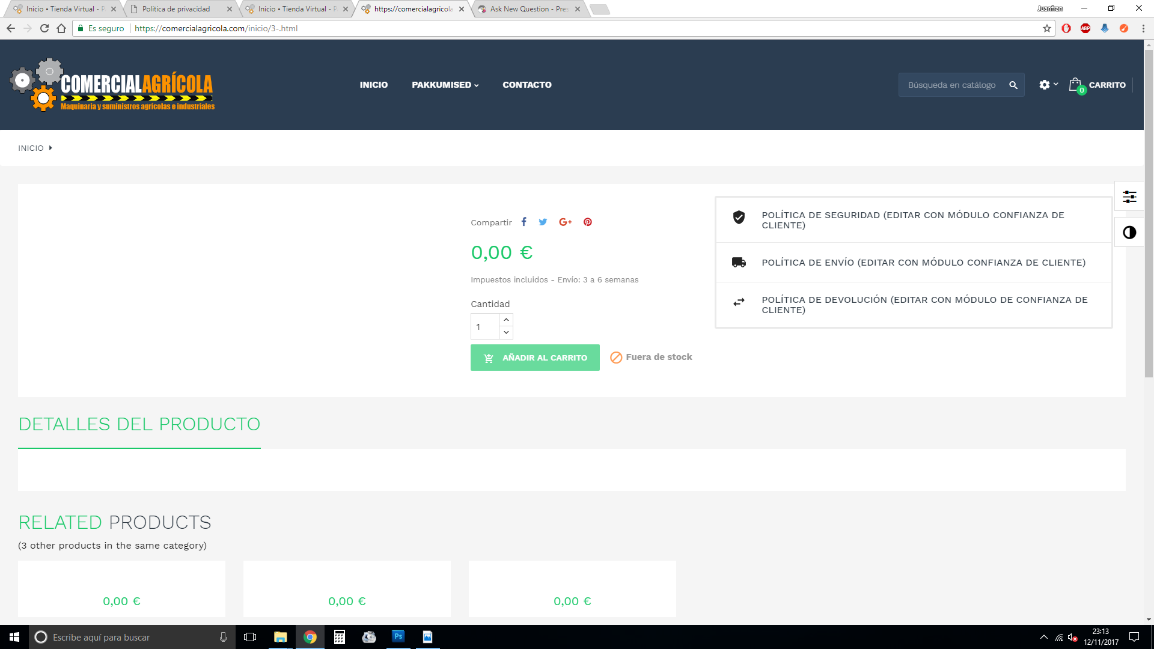Focus the Búsqueda en catálogo search field
The height and width of the screenshot is (649, 1154).
[951, 85]
